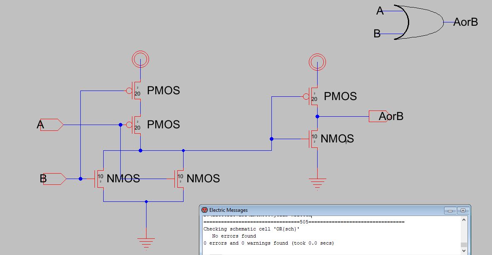Click the ground symbol under the inverter
The image size is (492, 255).
point(317,182)
